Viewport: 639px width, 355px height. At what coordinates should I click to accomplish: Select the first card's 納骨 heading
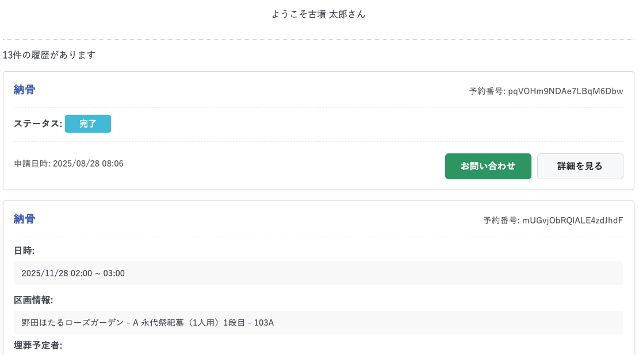coord(25,90)
